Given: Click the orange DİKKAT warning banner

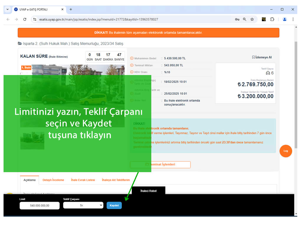Looking at the screenshot, I should click(149, 33).
